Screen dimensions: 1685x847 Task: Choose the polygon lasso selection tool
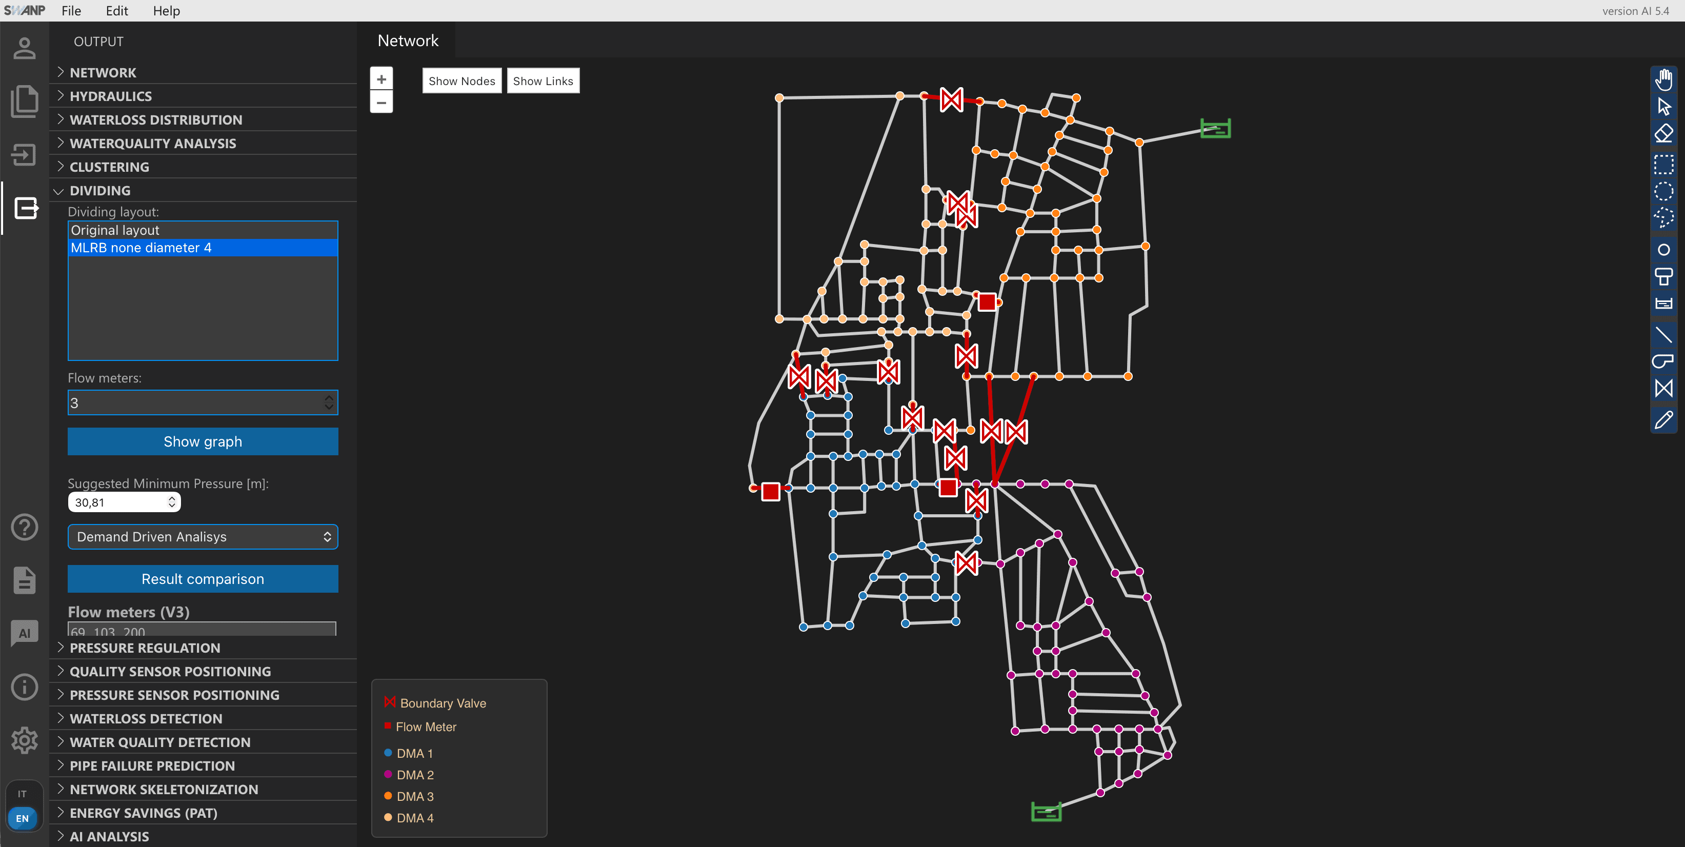tap(1663, 217)
